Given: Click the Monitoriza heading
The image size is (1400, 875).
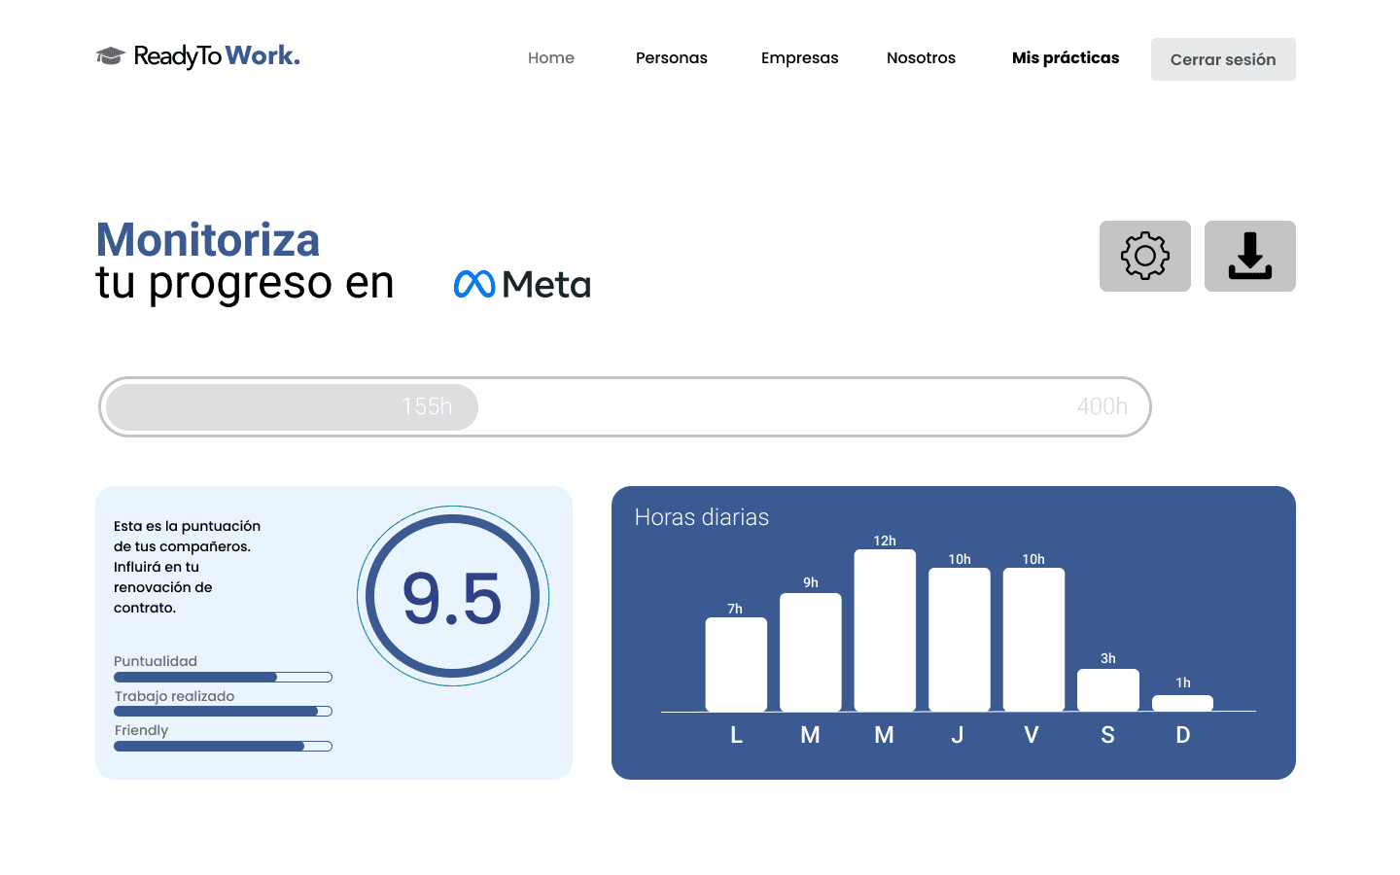Looking at the screenshot, I should (208, 240).
